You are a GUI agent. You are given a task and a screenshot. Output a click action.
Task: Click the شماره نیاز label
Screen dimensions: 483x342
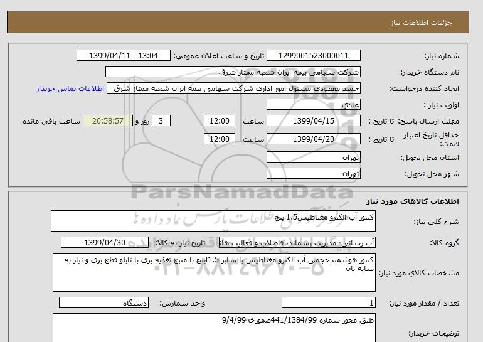[x=442, y=56]
